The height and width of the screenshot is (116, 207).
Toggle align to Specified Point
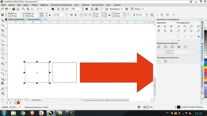(x=185, y=47)
